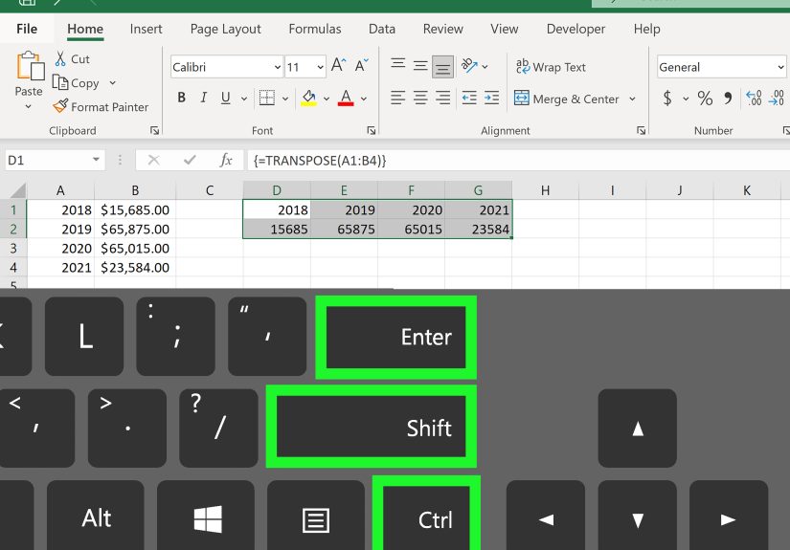Image resolution: width=790 pixels, height=550 pixels.
Task: Open the Paste options dropdown arrow
Action: coord(28,106)
